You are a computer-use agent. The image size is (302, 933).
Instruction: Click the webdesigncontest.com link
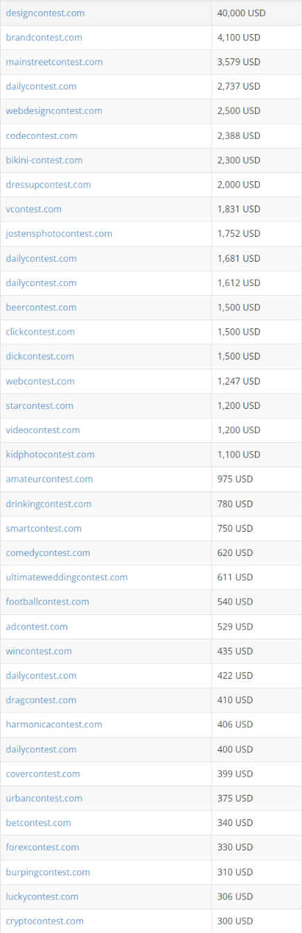54,110
